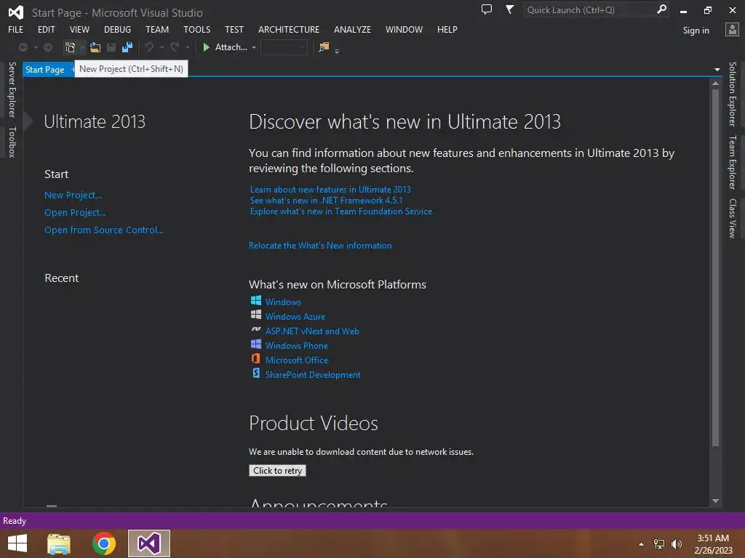Click the Visual Studio logo icon
Viewport: 745px width, 558px height.
coord(16,12)
